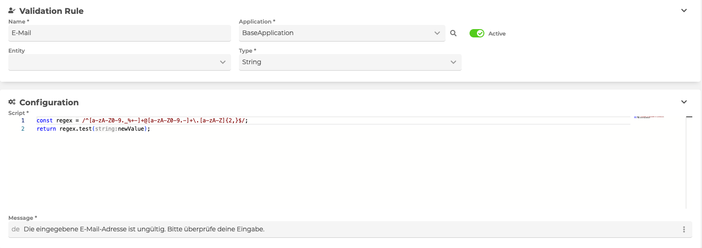Collapse the Configuration section chevron
The image size is (702, 248).
tap(684, 102)
